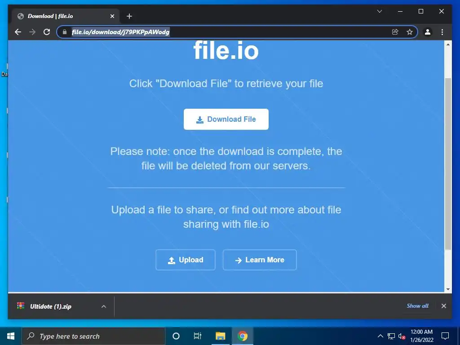Close the Download | file.io tab
Screen dimensions: 460x345
112,16
